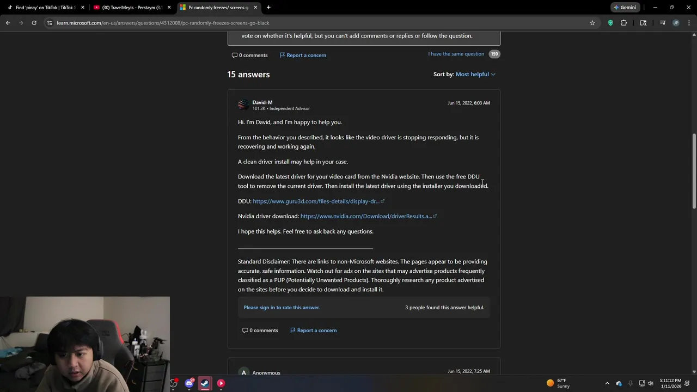Open the Nvidia driver download link

[x=368, y=216]
